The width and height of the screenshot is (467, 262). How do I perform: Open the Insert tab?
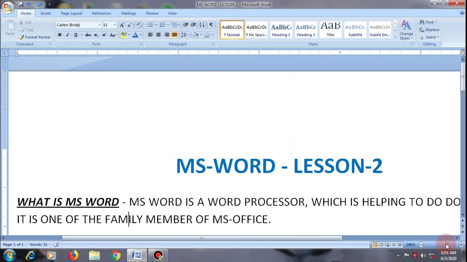point(46,13)
